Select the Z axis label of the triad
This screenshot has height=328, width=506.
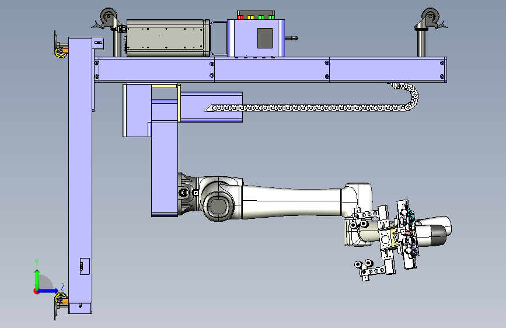click(x=62, y=287)
